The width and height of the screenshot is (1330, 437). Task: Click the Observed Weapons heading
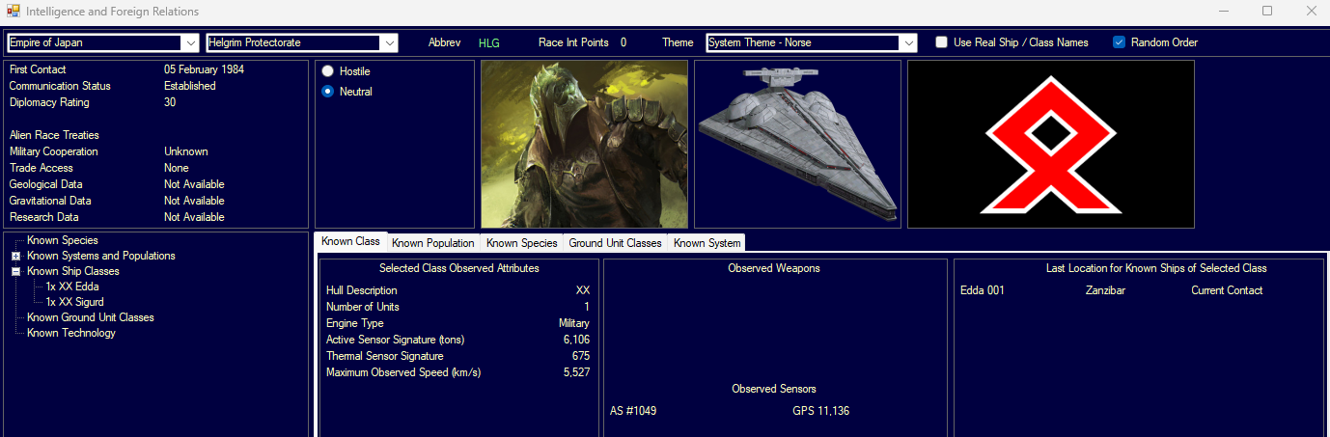tap(774, 268)
